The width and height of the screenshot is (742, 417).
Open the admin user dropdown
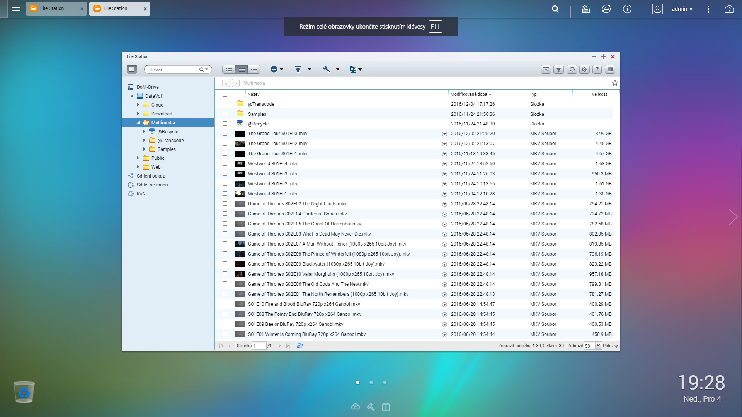682,9
